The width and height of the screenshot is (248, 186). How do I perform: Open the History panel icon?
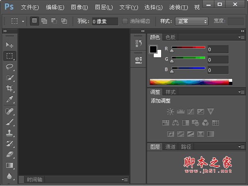click(x=138, y=43)
